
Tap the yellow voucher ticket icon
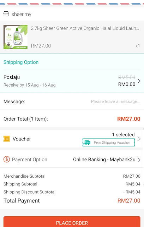[7, 139]
